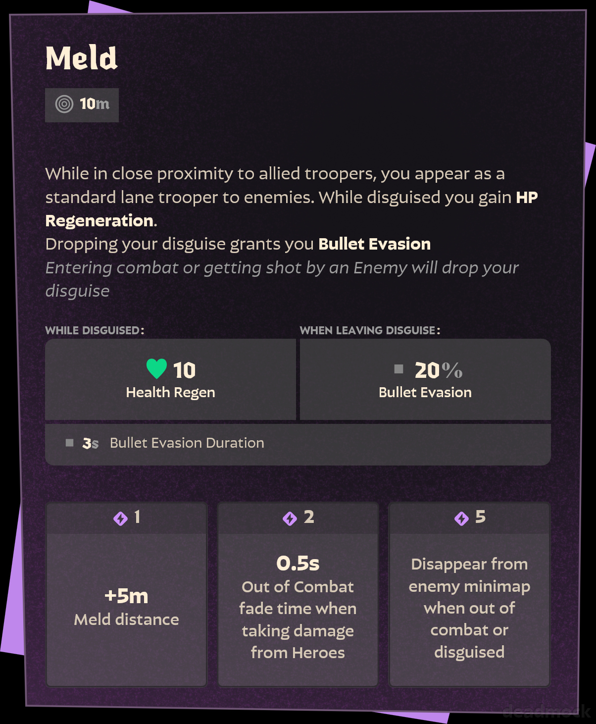Viewport: 596px width, 724px height.
Task: Click the green heart Health Regen icon
Action: coord(156,369)
